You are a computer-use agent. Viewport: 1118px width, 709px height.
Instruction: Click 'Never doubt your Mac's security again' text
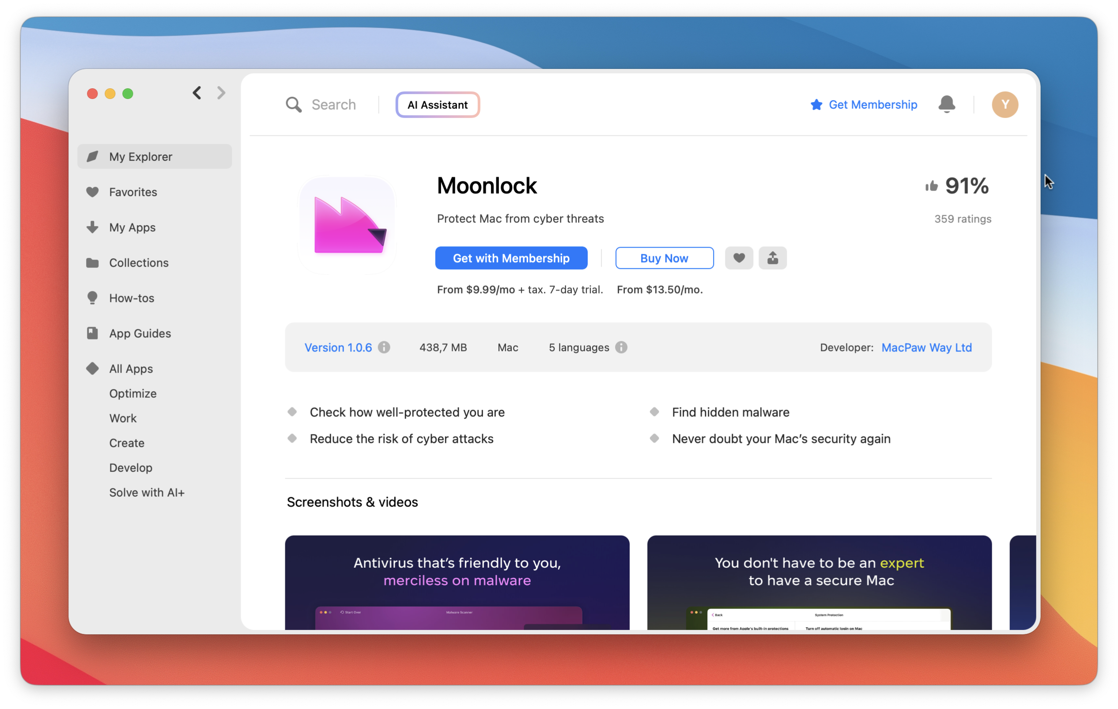(x=781, y=439)
